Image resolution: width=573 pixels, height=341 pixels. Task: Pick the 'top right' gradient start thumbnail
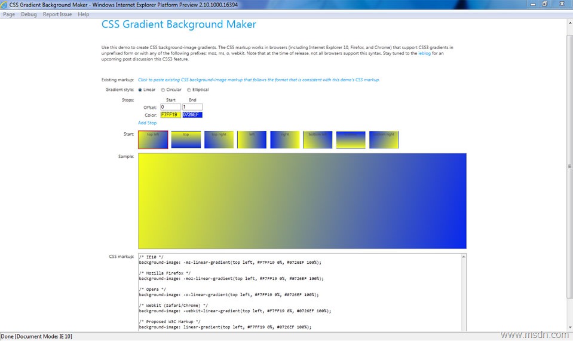pyautogui.click(x=219, y=140)
